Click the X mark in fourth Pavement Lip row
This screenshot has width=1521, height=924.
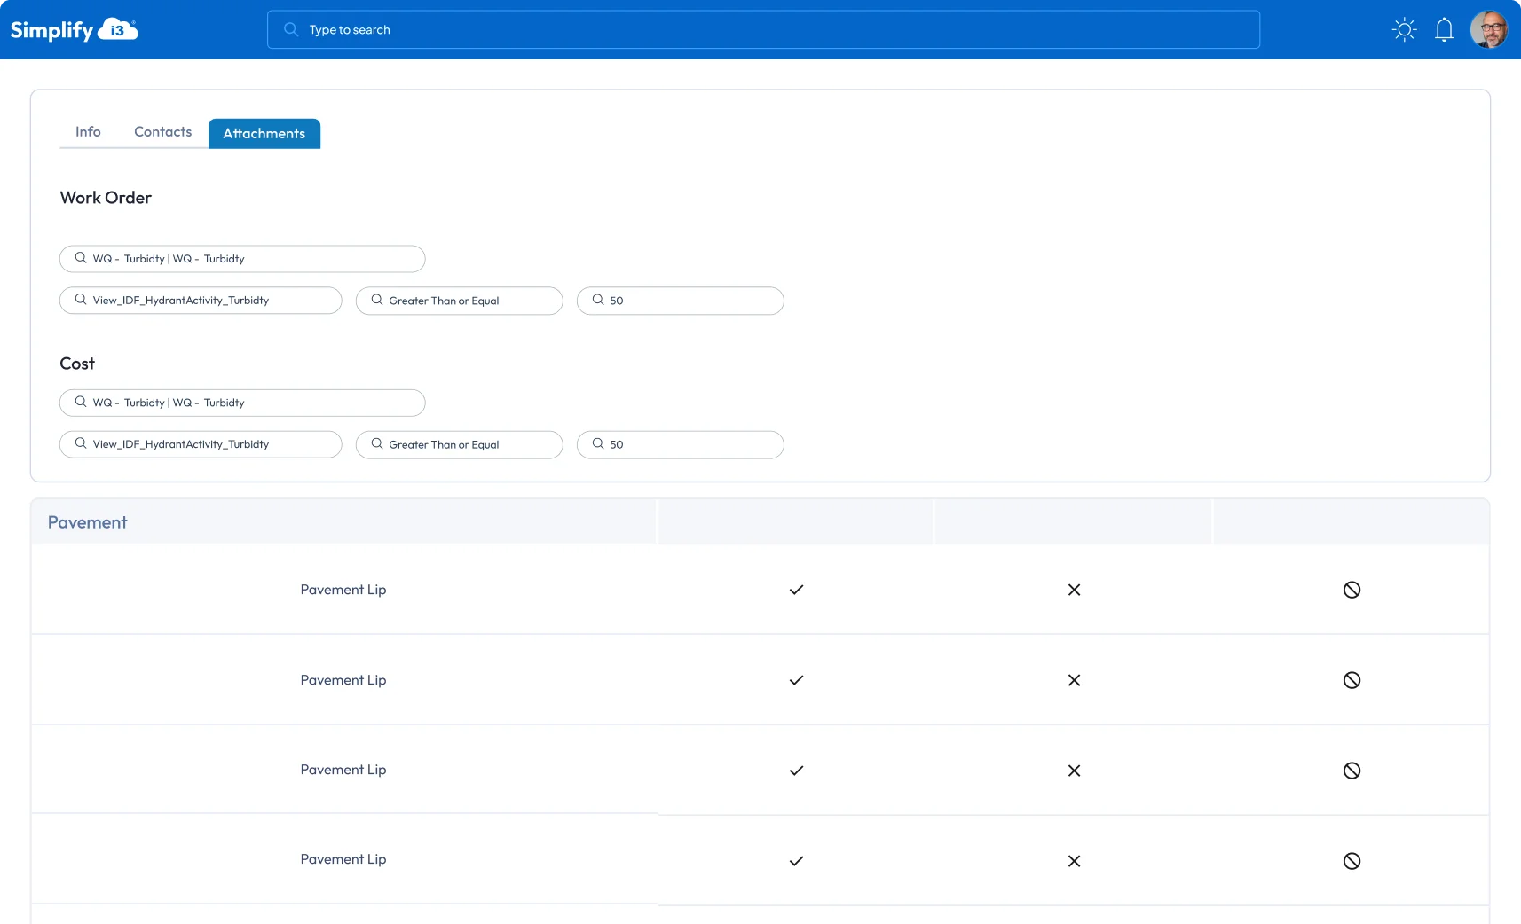[x=1074, y=861]
